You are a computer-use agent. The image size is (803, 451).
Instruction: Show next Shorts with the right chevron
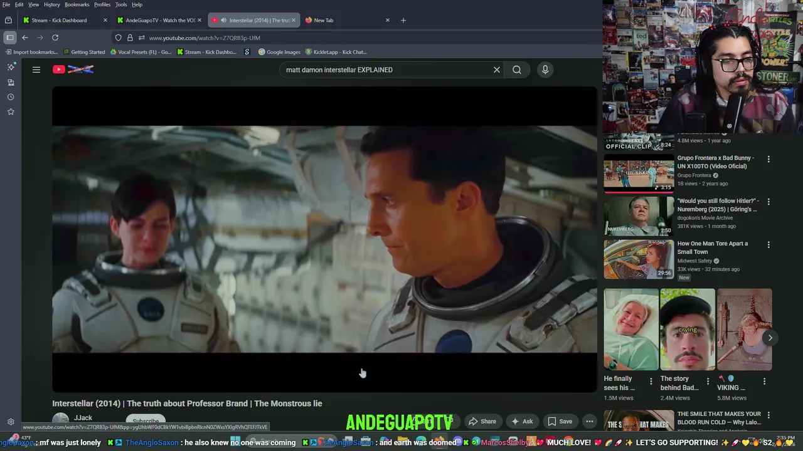click(770, 338)
